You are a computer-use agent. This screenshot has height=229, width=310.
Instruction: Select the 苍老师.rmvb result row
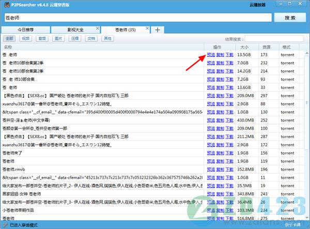point(152,170)
